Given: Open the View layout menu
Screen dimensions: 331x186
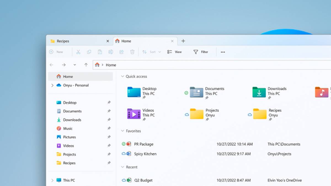Looking at the screenshot, I should (175, 52).
